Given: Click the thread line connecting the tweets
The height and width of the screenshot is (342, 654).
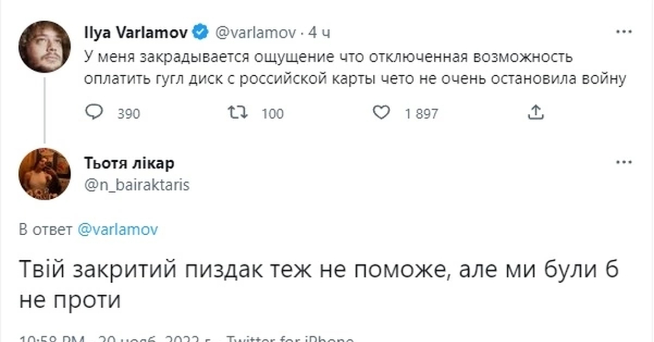Looking at the screenshot, I should click(x=45, y=109).
